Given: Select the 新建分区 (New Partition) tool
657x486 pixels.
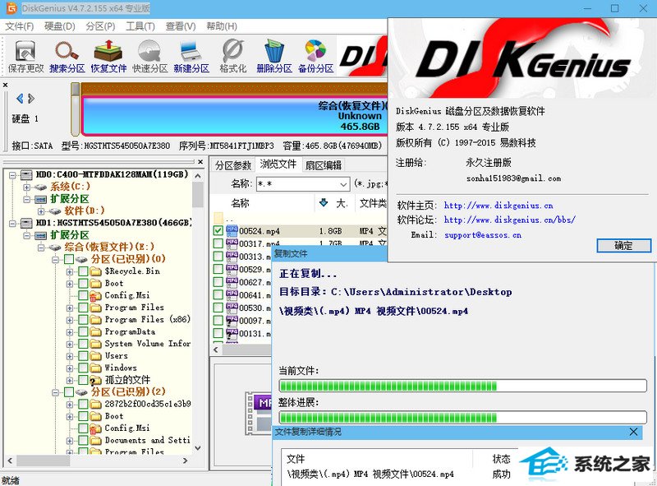Looking at the screenshot, I should coord(191,56).
